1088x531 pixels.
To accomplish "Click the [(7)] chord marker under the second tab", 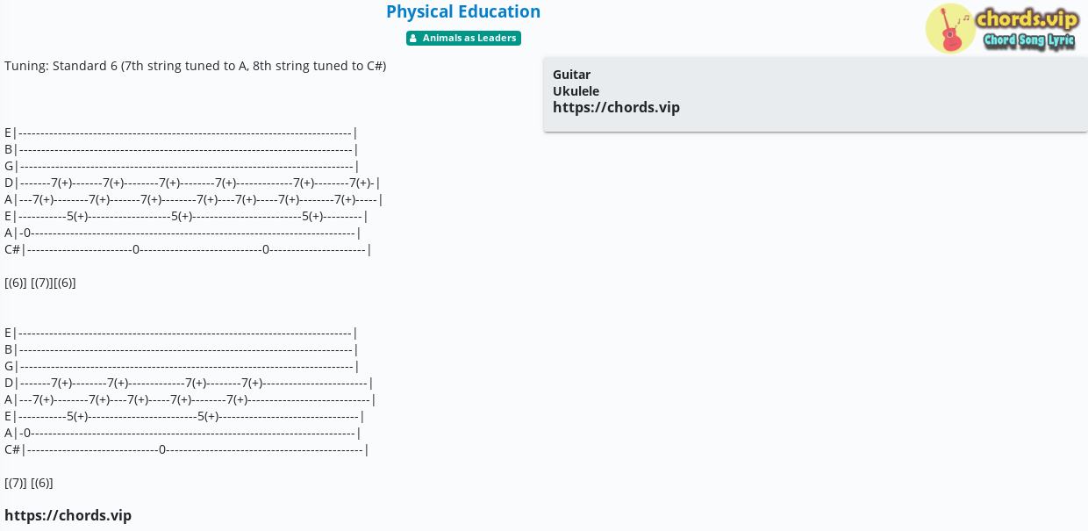I will 16,483.
